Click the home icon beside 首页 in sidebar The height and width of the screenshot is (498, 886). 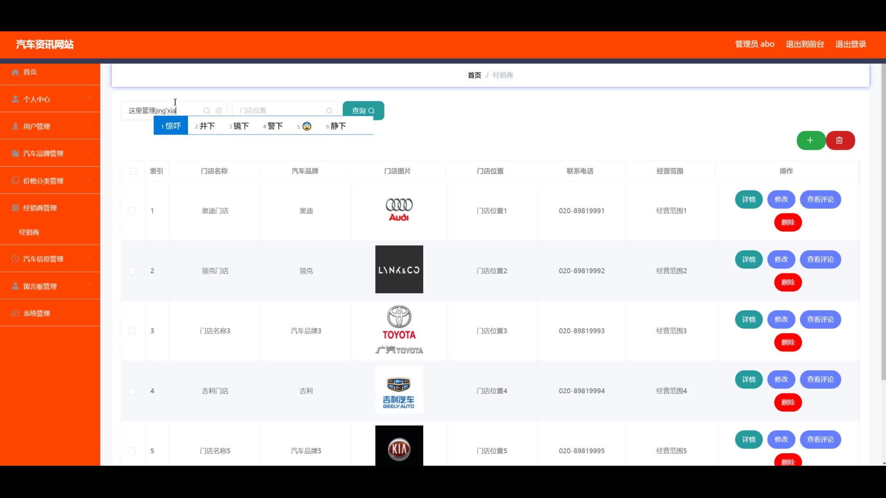pyautogui.click(x=15, y=72)
